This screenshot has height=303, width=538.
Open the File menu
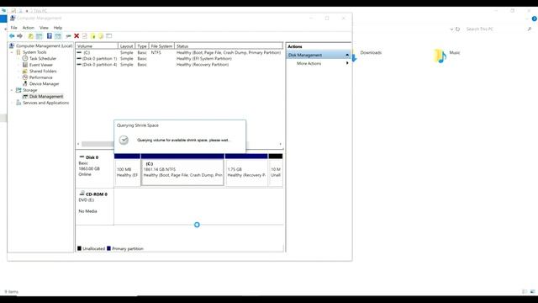tap(13, 28)
